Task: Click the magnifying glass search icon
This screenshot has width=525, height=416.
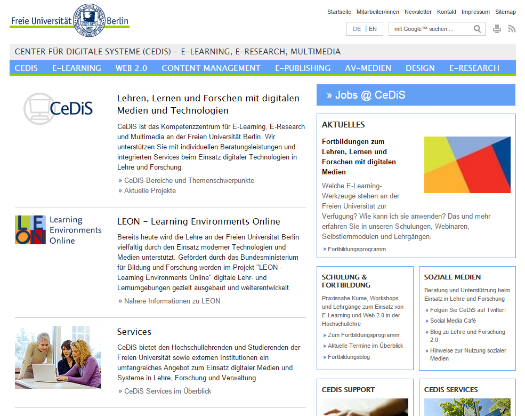Action: coord(477,29)
